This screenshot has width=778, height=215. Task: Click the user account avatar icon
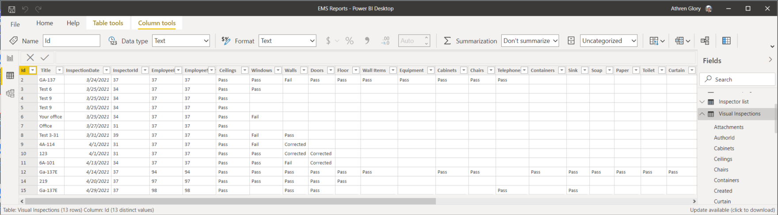709,8
